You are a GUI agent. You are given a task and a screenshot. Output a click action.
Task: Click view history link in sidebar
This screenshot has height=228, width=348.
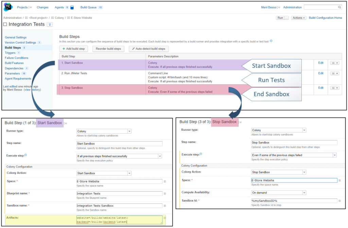coord(32,90)
